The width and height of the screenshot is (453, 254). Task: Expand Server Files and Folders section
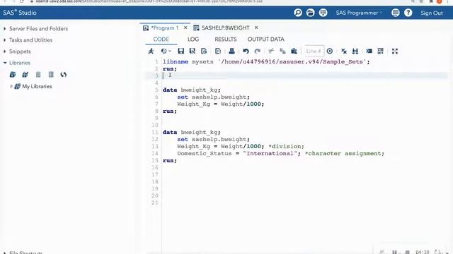(x=5, y=29)
